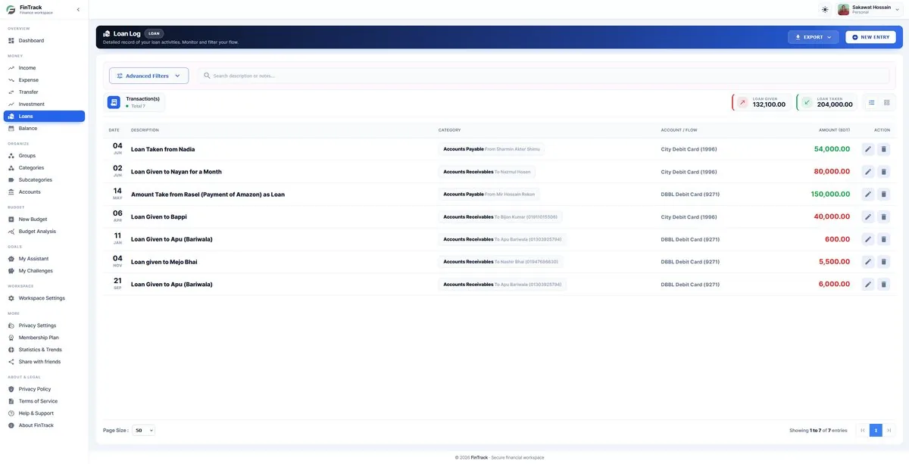Open Accounts page

(44, 192)
